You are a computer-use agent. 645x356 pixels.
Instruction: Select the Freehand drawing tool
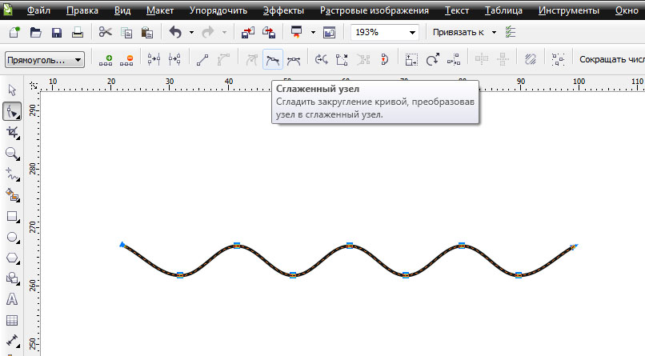pyautogui.click(x=12, y=174)
